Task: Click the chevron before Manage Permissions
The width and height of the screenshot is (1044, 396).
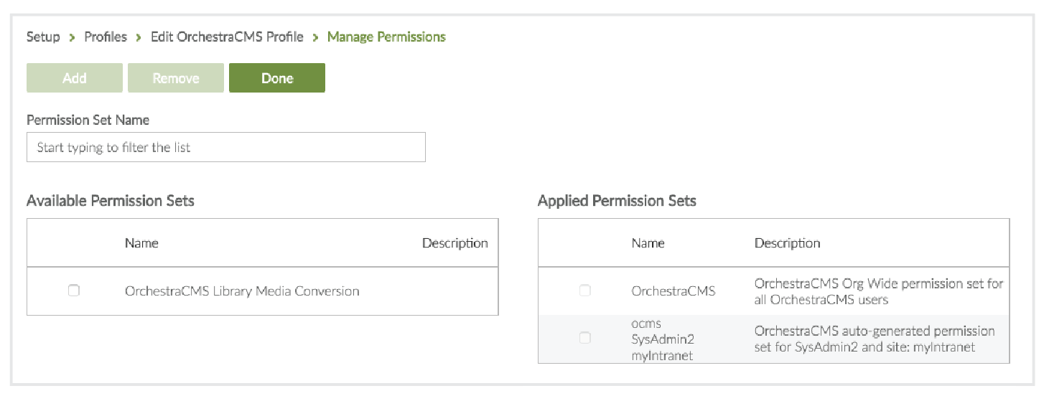Action: point(315,37)
